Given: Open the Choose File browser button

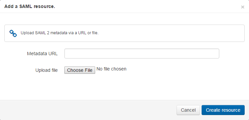Looking at the screenshot, I should (x=80, y=70).
